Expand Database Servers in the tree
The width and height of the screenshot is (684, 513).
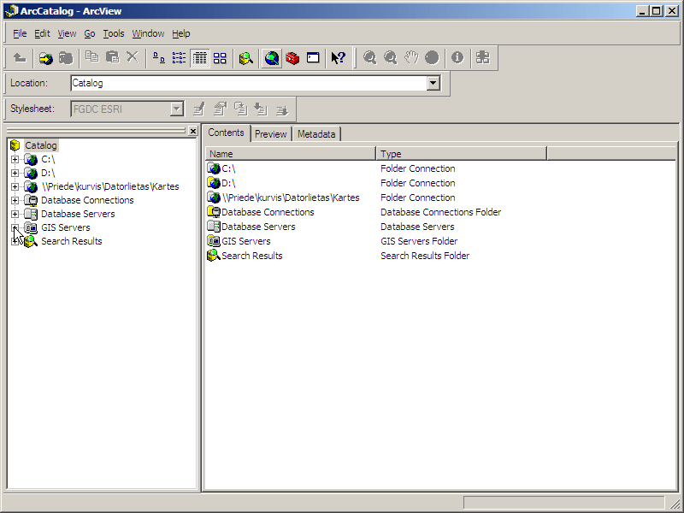click(x=15, y=214)
